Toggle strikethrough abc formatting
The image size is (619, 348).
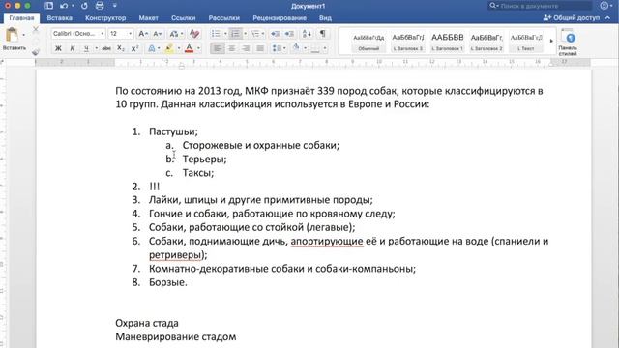(x=106, y=48)
